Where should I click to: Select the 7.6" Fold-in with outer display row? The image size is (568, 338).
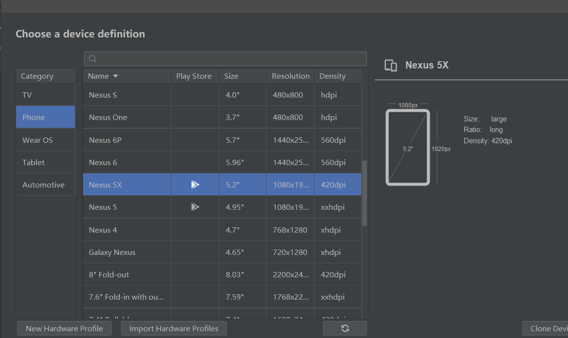tap(222, 297)
